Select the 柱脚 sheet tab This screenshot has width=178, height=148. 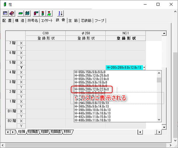pyautogui.click(x=44, y=131)
